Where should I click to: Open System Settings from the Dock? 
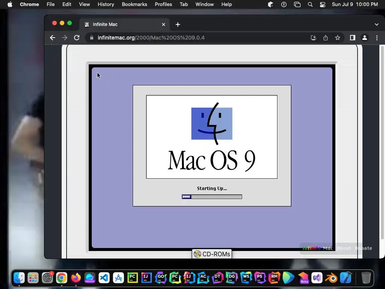(47, 278)
